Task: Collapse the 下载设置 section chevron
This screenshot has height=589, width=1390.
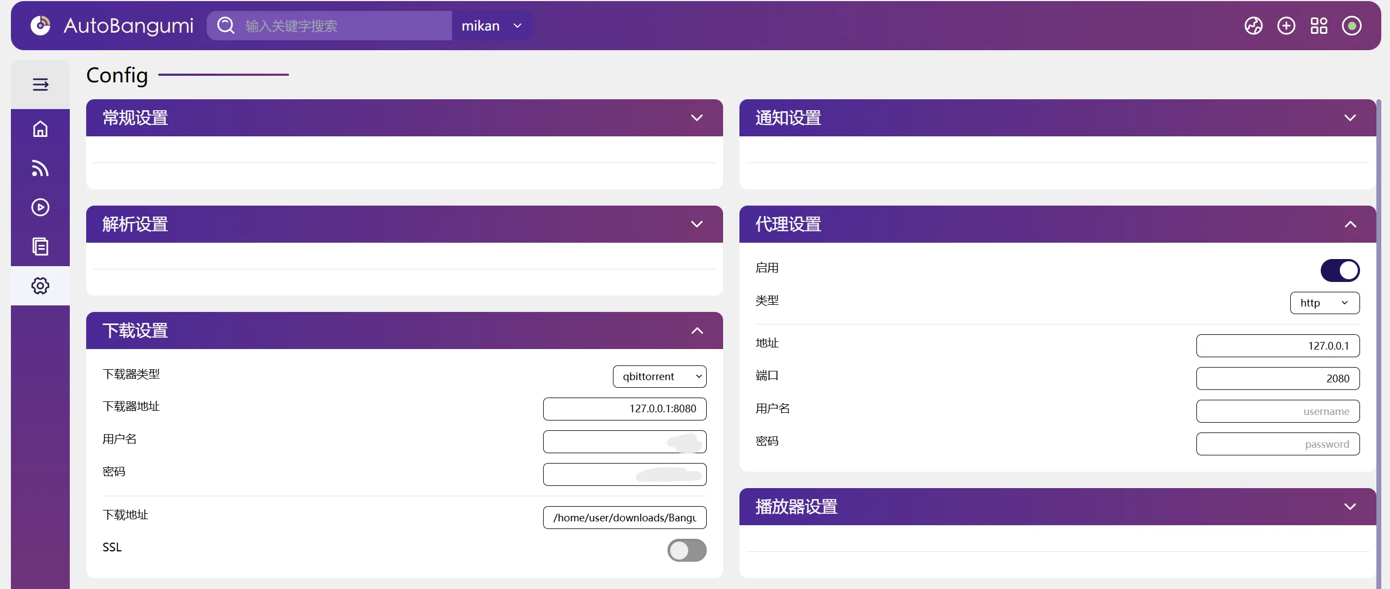Action: [696, 330]
